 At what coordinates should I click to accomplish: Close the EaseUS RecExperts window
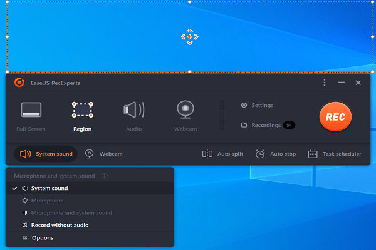358,82
